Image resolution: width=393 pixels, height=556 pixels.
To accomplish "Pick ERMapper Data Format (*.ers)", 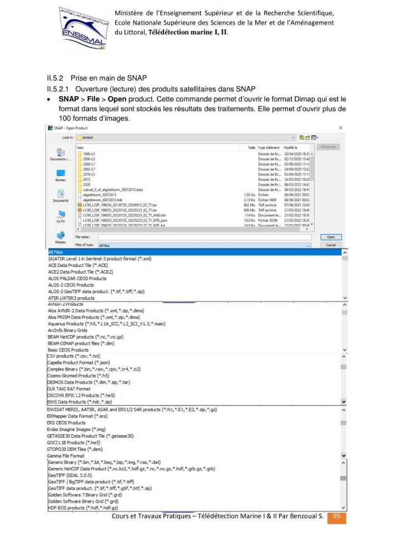I will pyautogui.click(x=77, y=416).
